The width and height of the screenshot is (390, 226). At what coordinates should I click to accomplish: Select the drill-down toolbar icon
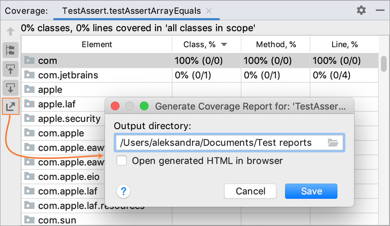tap(10, 88)
